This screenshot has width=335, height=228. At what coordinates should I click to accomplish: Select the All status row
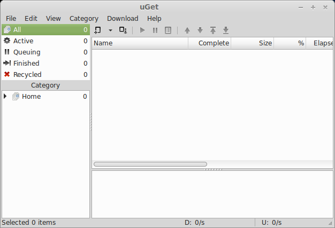click(45, 29)
